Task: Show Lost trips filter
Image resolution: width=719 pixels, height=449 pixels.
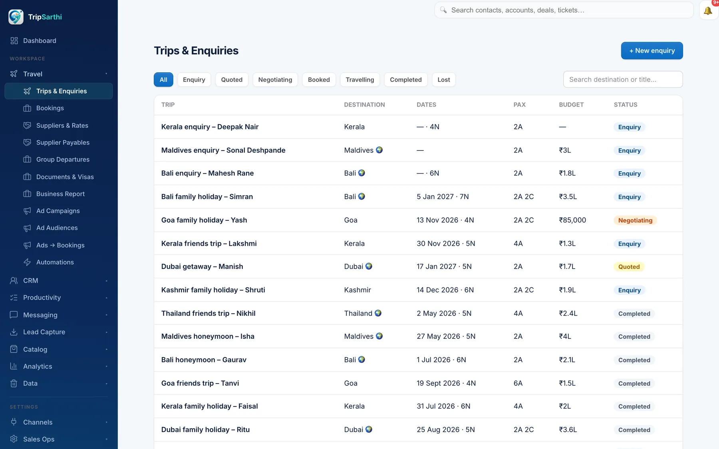Action: pyautogui.click(x=444, y=80)
